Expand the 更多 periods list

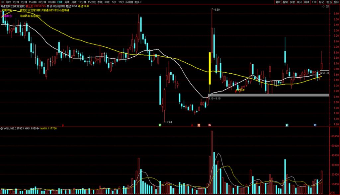point(137,2)
